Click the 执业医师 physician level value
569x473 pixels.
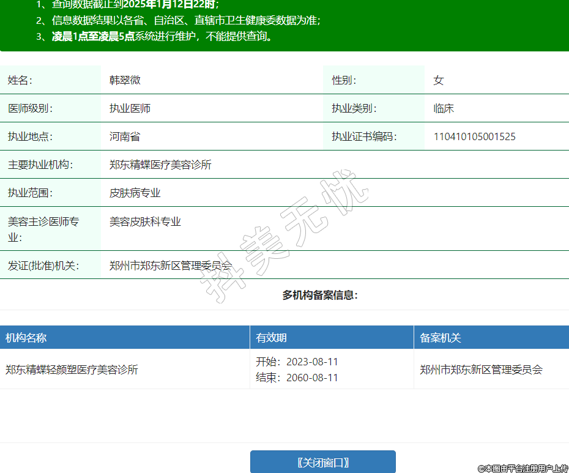click(x=130, y=108)
